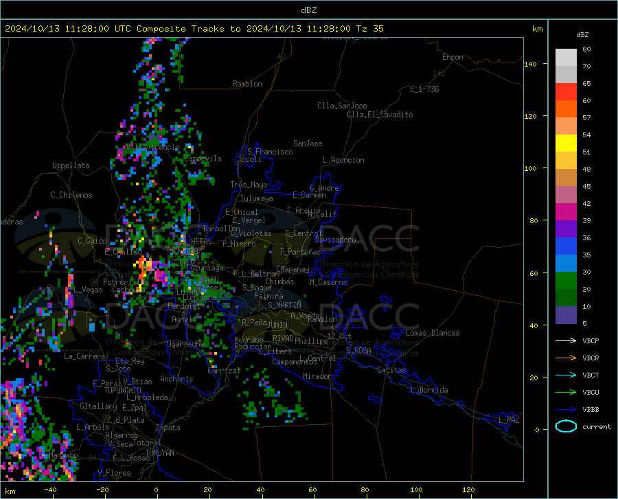
Task: Click the 'Divisadero' map label
Action: [335, 240]
